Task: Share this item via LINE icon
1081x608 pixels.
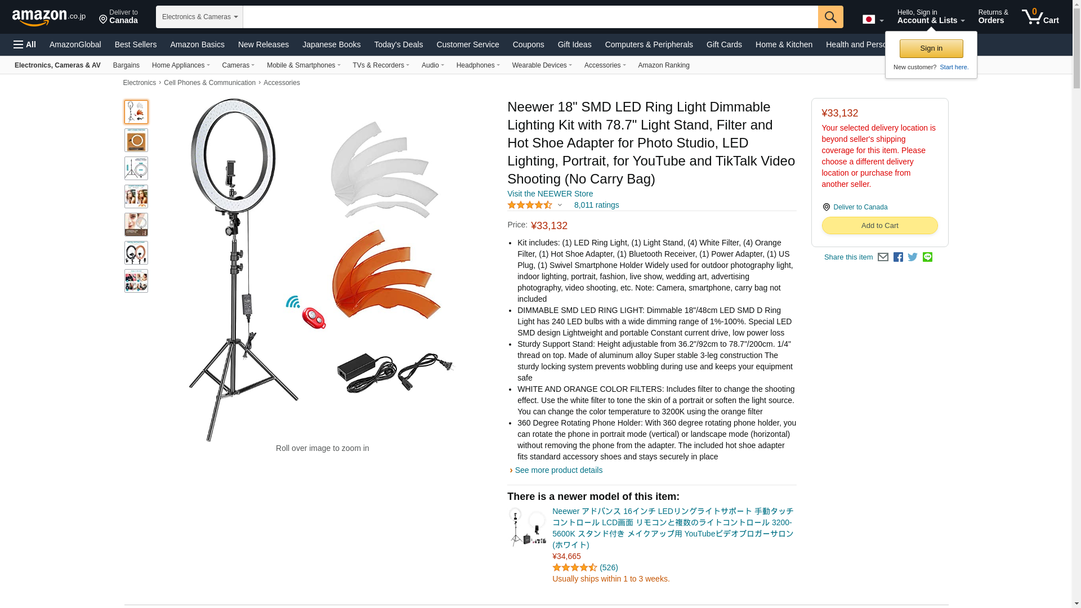Action: click(927, 257)
